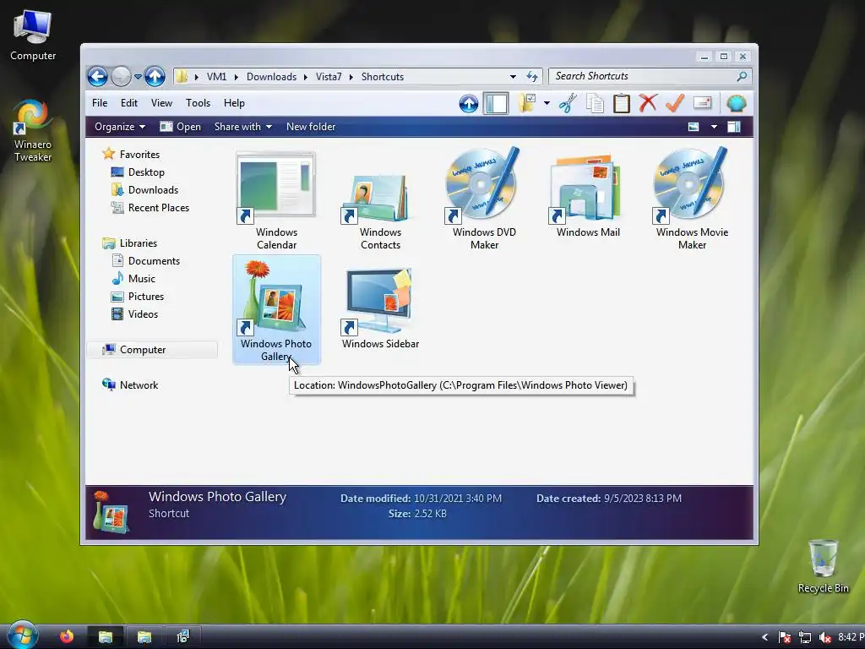This screenshot has height=649, width=865.
Task: Select the Windows Calendar shortcut
Action: coord(276,201)
